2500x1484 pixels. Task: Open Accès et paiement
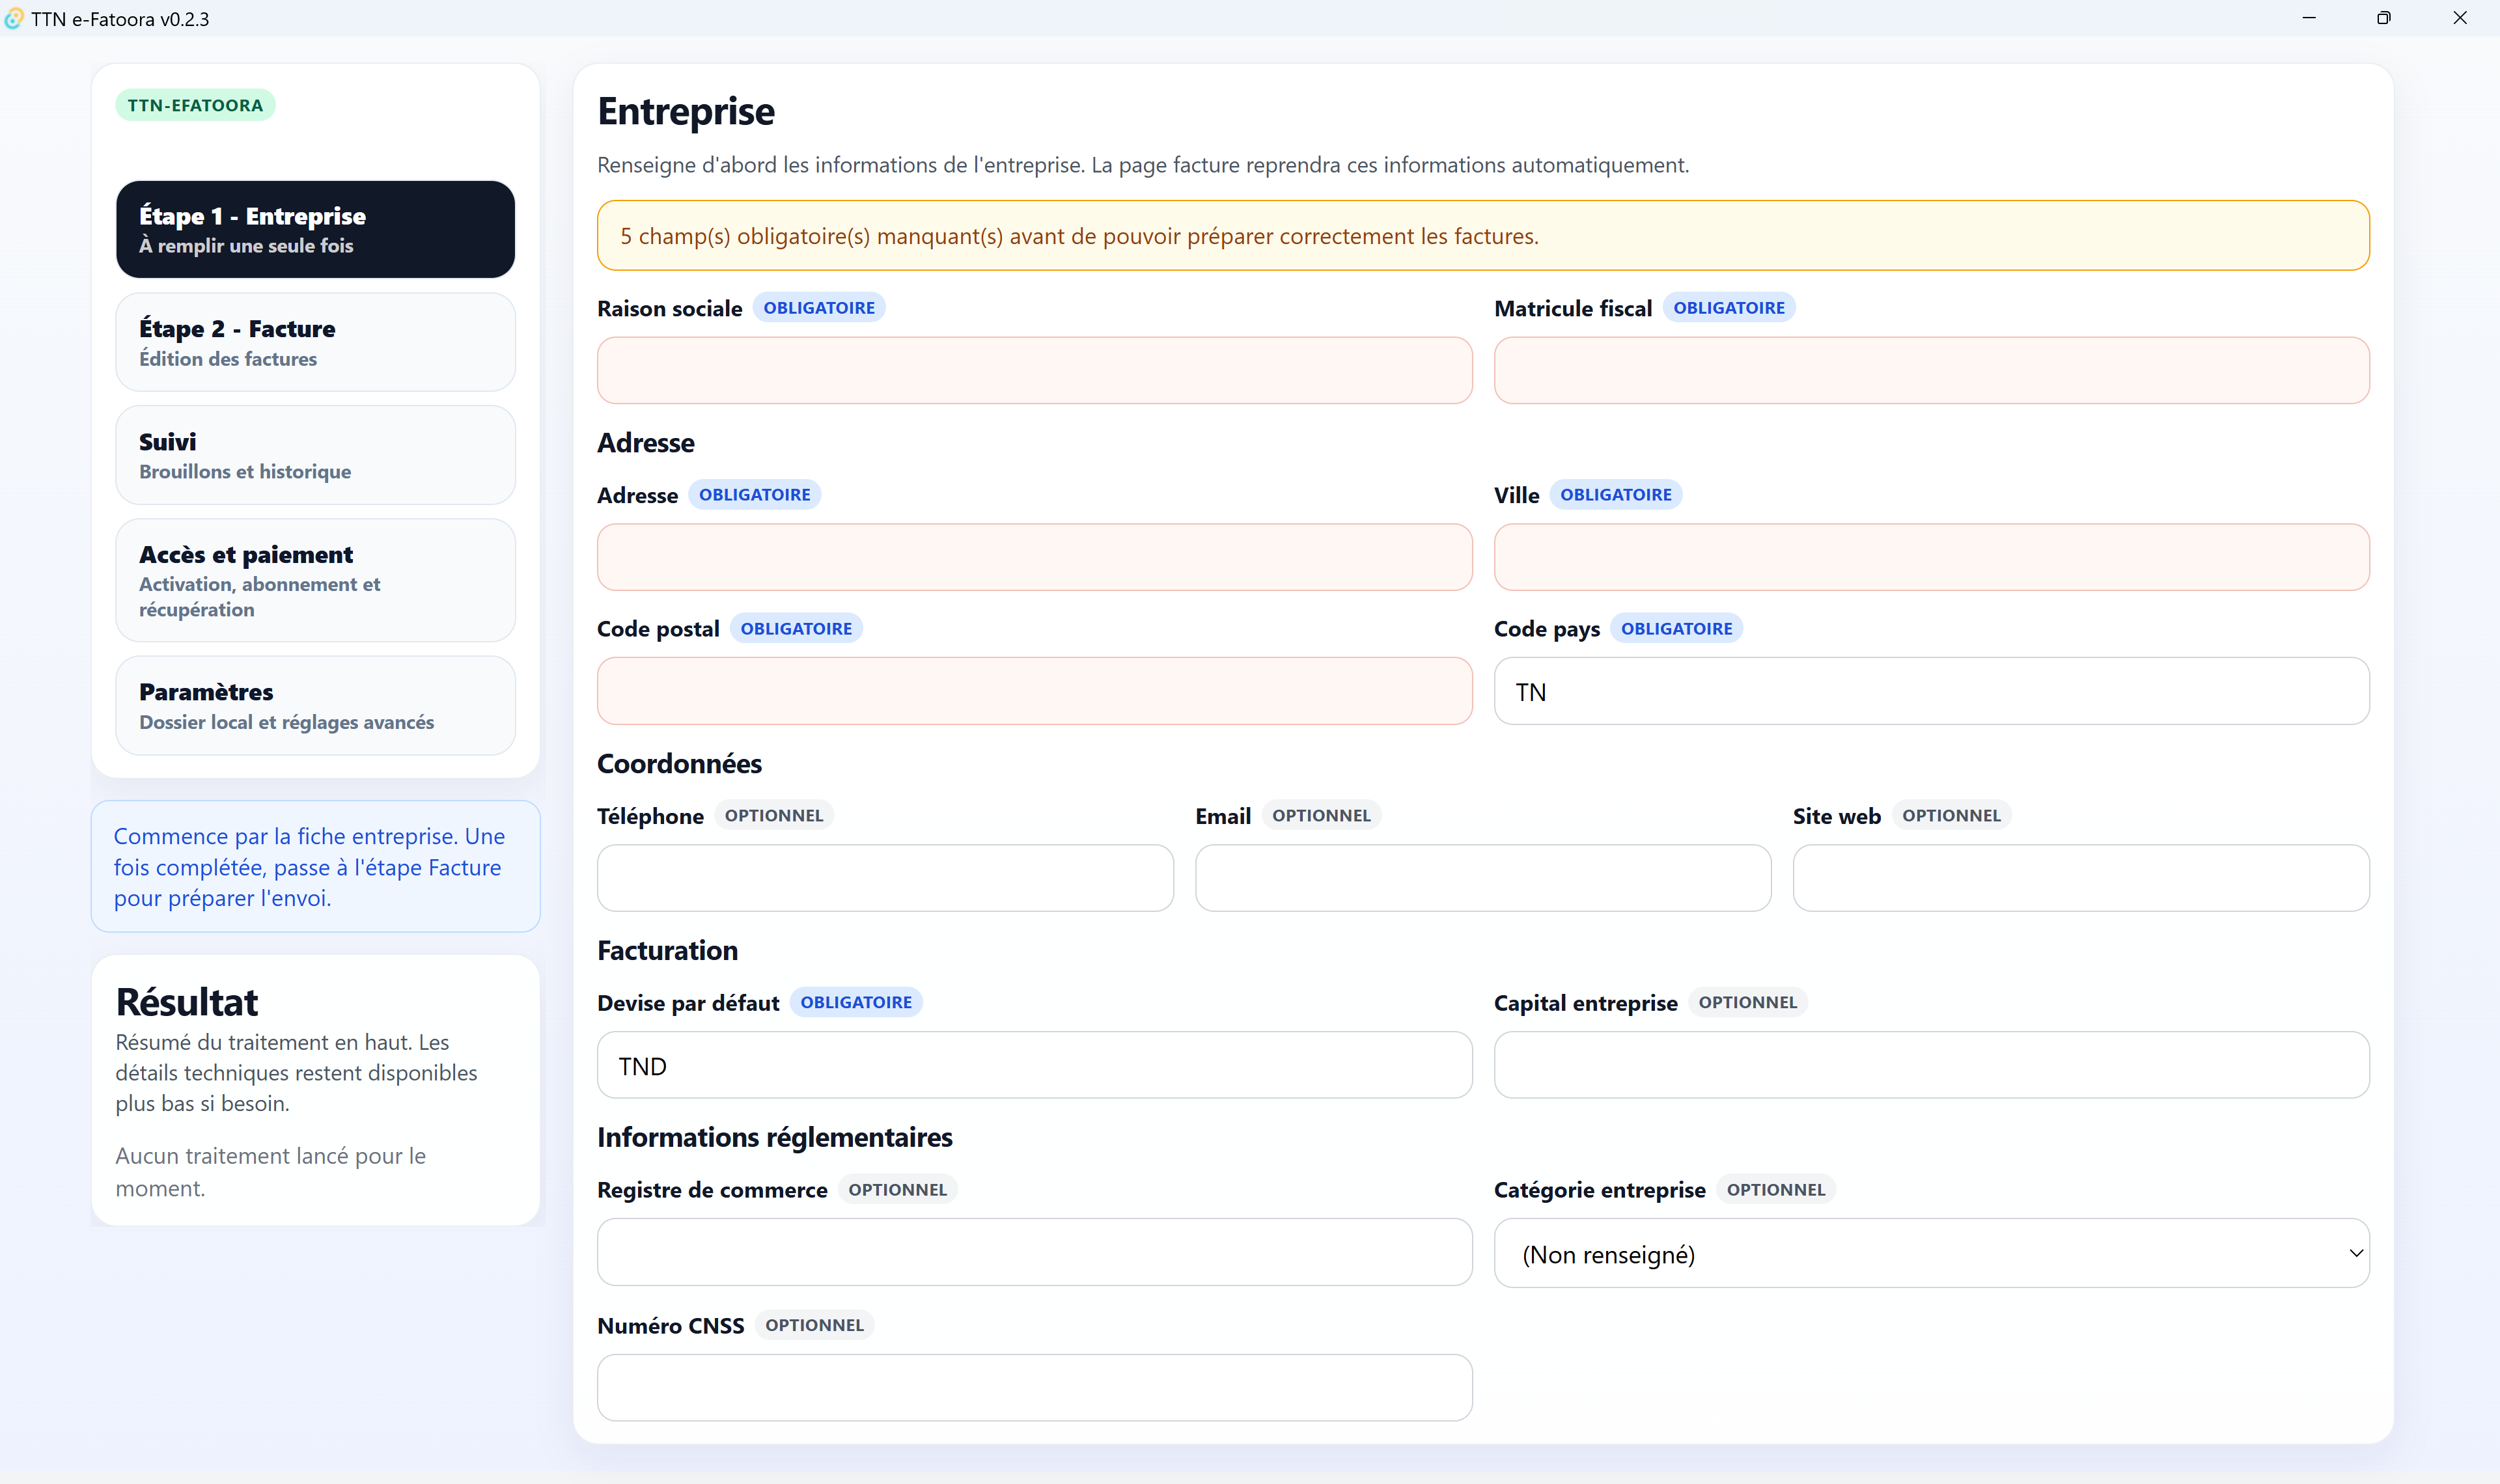click(x=316, y=580)
